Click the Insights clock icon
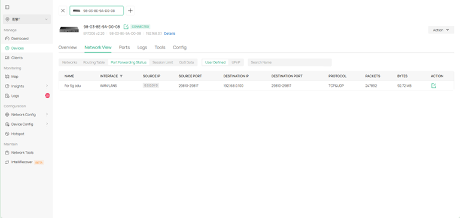The height and width of the screenshot is (218, 460). (7, 86)
